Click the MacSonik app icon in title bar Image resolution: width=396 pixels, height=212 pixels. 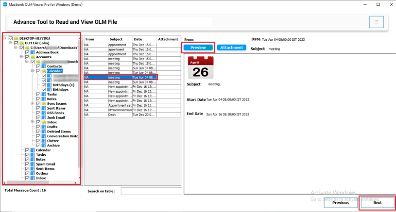5,4
